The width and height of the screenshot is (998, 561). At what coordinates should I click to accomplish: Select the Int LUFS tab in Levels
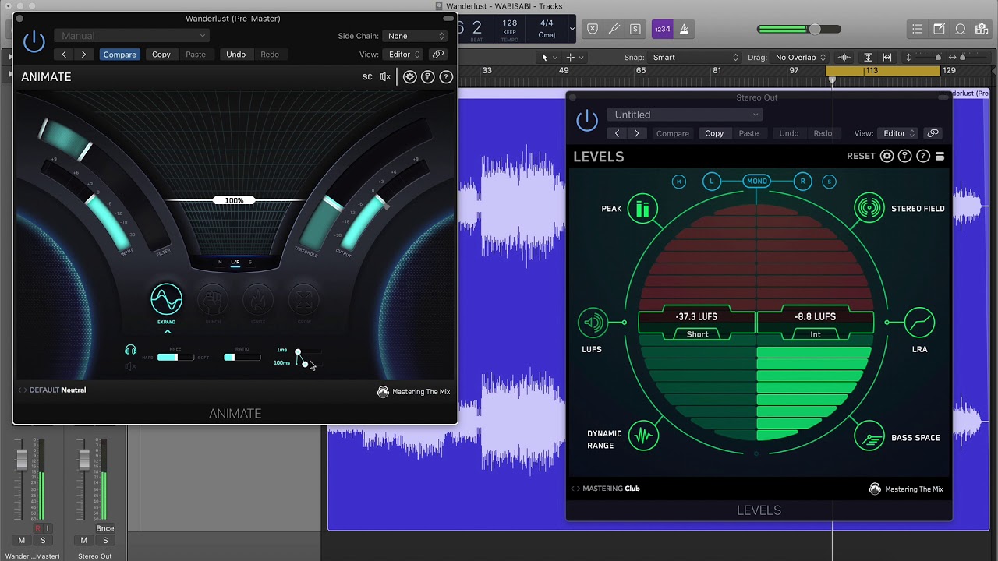click(815, 334)
